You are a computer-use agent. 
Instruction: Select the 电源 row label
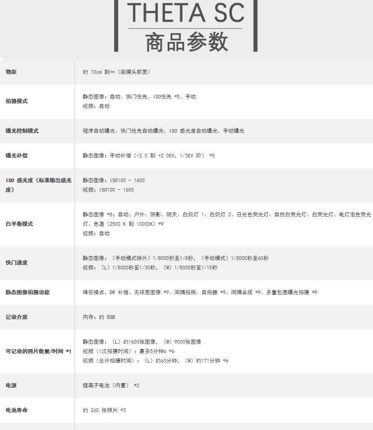tap(11, 385)
